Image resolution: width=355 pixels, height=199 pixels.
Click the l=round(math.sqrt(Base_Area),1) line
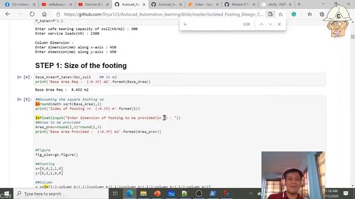click(x=68, y=104)
